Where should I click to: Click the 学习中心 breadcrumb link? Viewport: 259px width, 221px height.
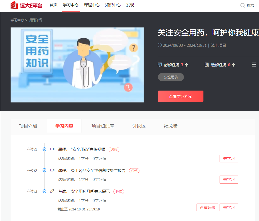17,20
